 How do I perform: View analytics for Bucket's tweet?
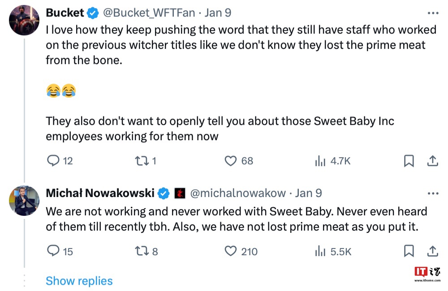[x=319, y=161]
